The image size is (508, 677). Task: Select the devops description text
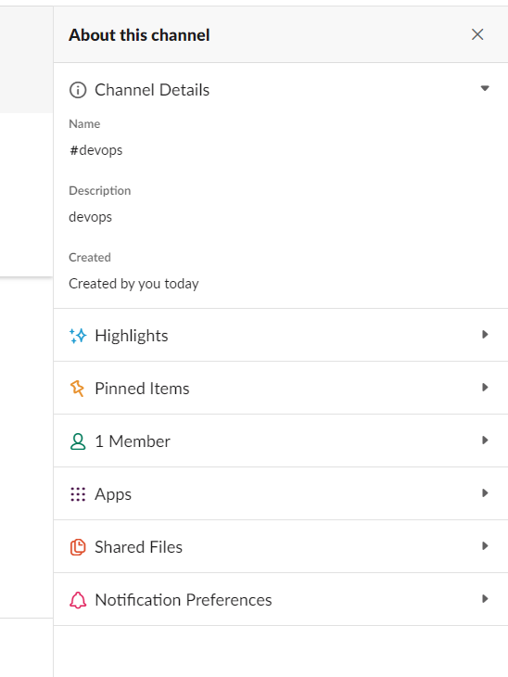tap(90, 217)
